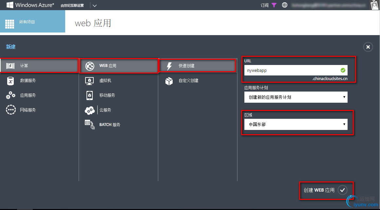Click the 自定义创建 box icon
This screenshot has height=210, width=380.
click(169, 81)
